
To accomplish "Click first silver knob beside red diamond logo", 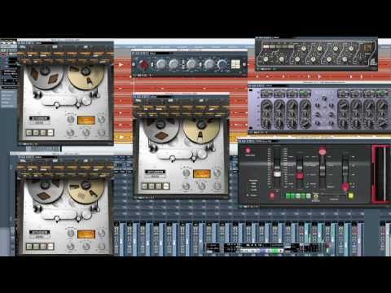I will pyautogui.click(x=161, y=64).
